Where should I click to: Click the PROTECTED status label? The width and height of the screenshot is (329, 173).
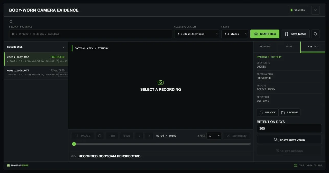coord(58,57)
